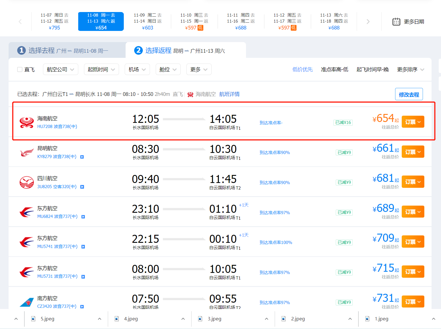
Task: Book the ¥661 Kunming Airlines flight
Action: point(413,152)
